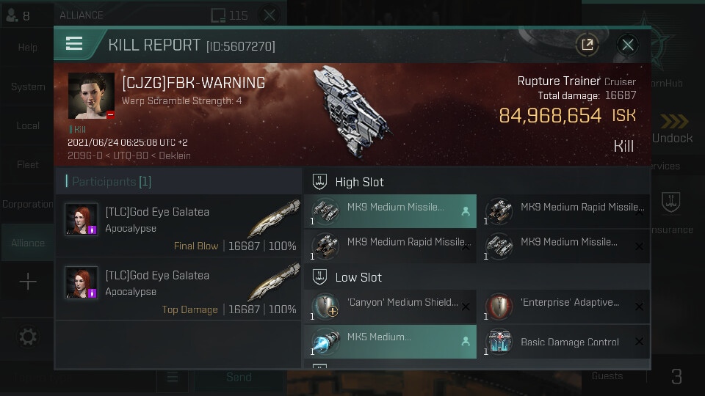Click the share/export kill report icon
This screenshot has width=705, height=396.
587,45
